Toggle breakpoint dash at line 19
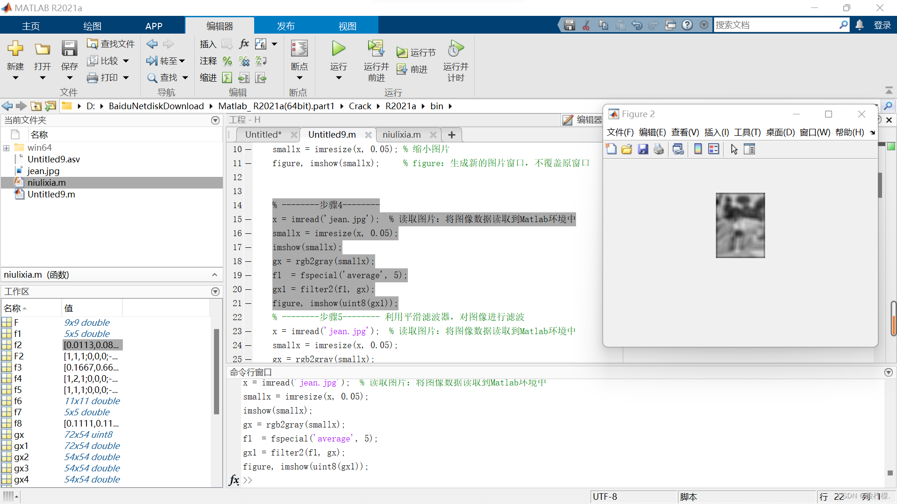 click(249, 275)
